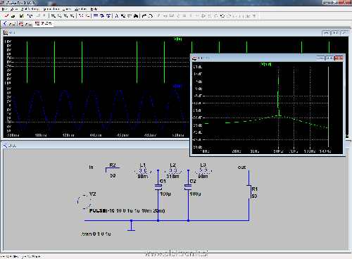Cascade windows via toolbar icon
The image size is (352, 259).
tap(108, 16)
